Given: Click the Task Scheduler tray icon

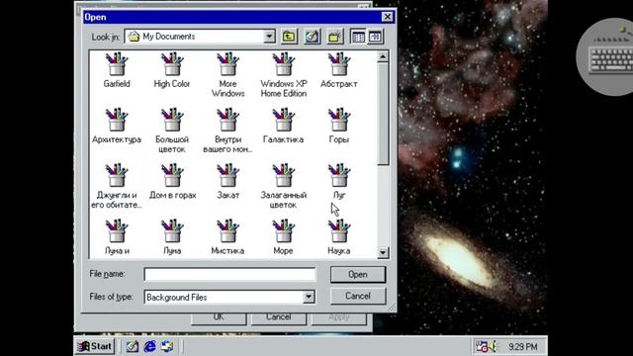Looking at the screenshot, I should tap(482, 346).
